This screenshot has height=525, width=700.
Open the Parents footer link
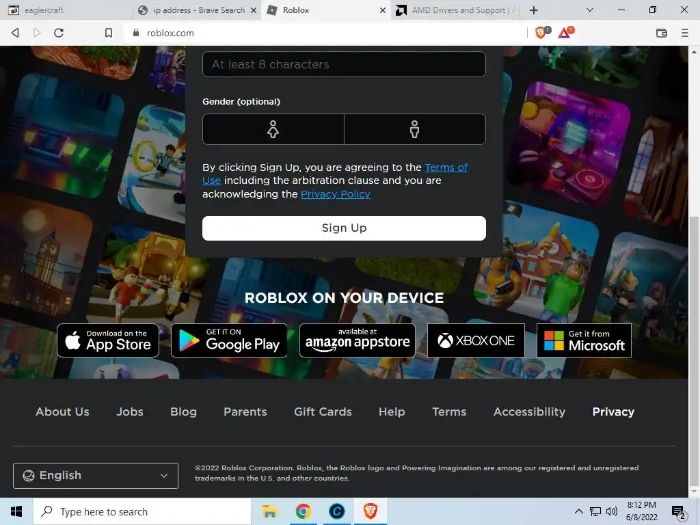245,412
